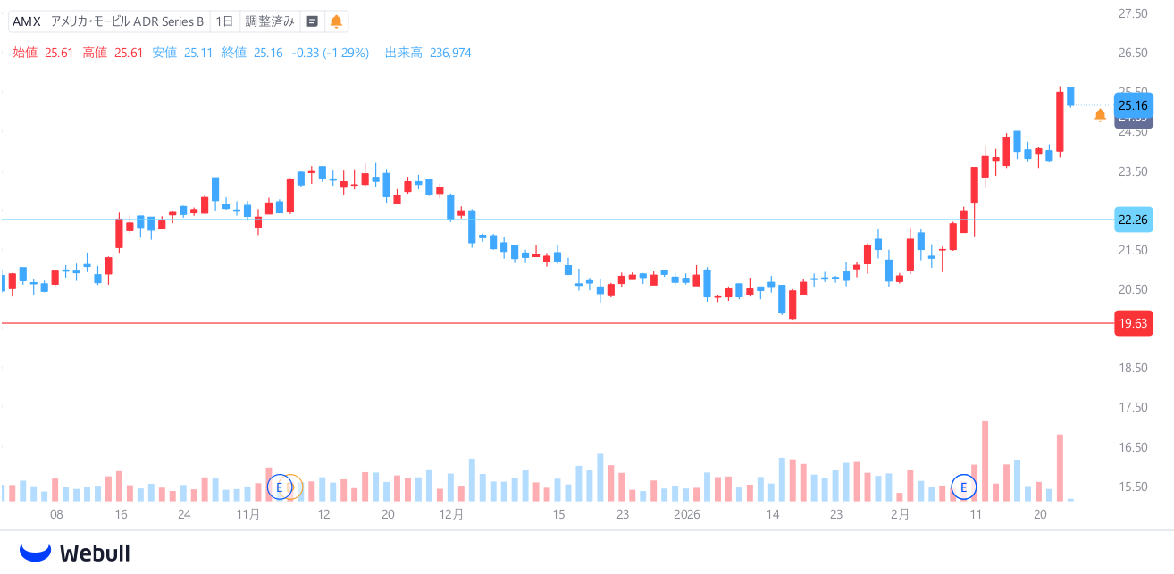Select the 19.63 red price level tag
The width and height of the screenshot is (1174, 574).
point(1133,324)
